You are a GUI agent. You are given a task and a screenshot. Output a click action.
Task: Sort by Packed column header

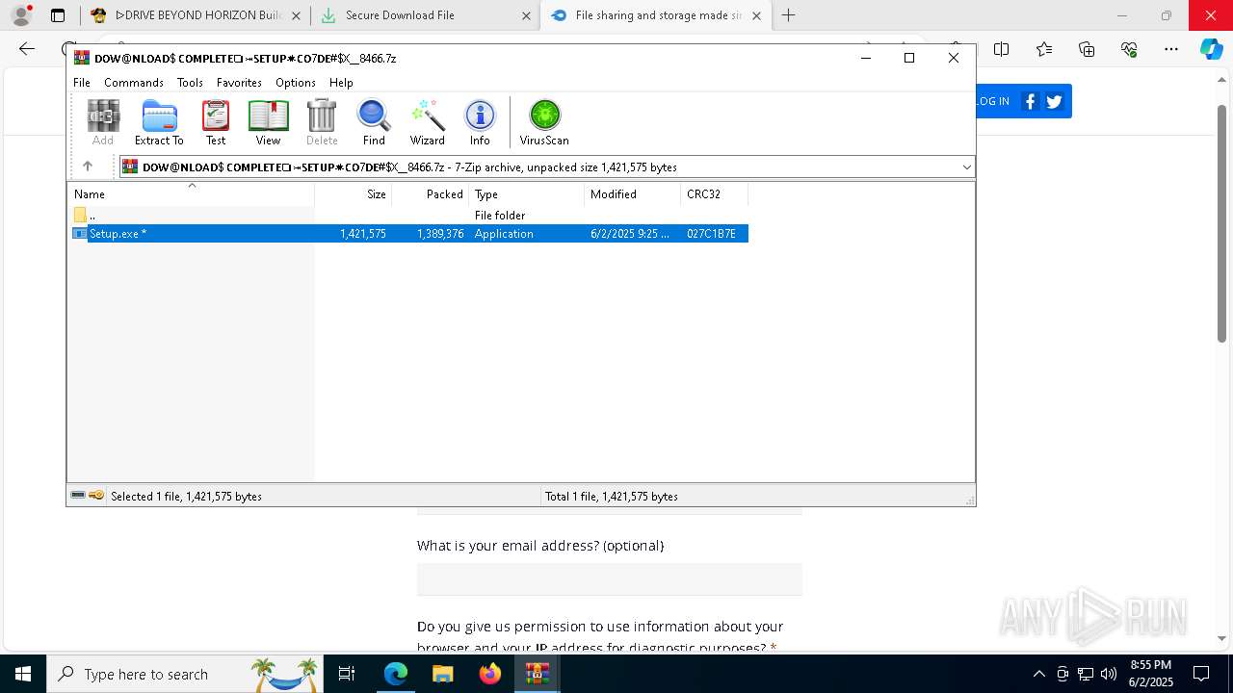pyautogui.click(x=430, y=194)
